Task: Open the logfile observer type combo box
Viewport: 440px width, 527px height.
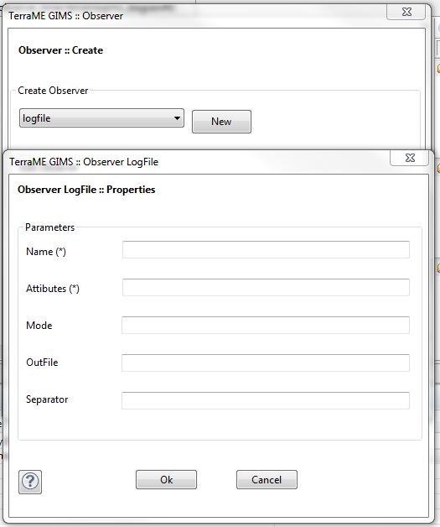Action: pyautogui.click(x=101, y=118)
